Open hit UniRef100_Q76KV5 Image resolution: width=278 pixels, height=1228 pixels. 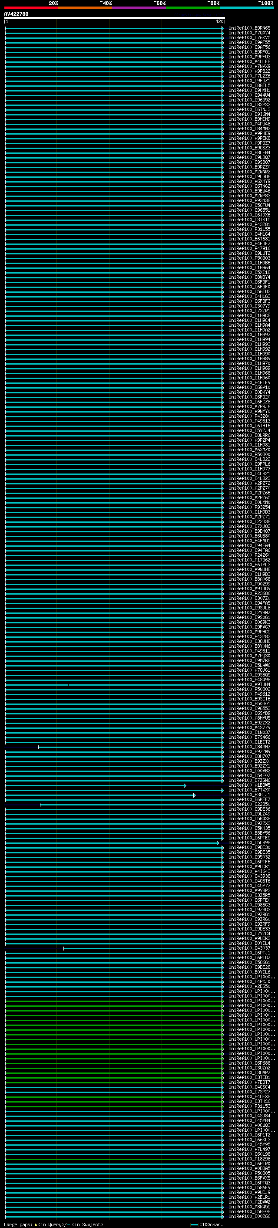(x=249, y=37)
